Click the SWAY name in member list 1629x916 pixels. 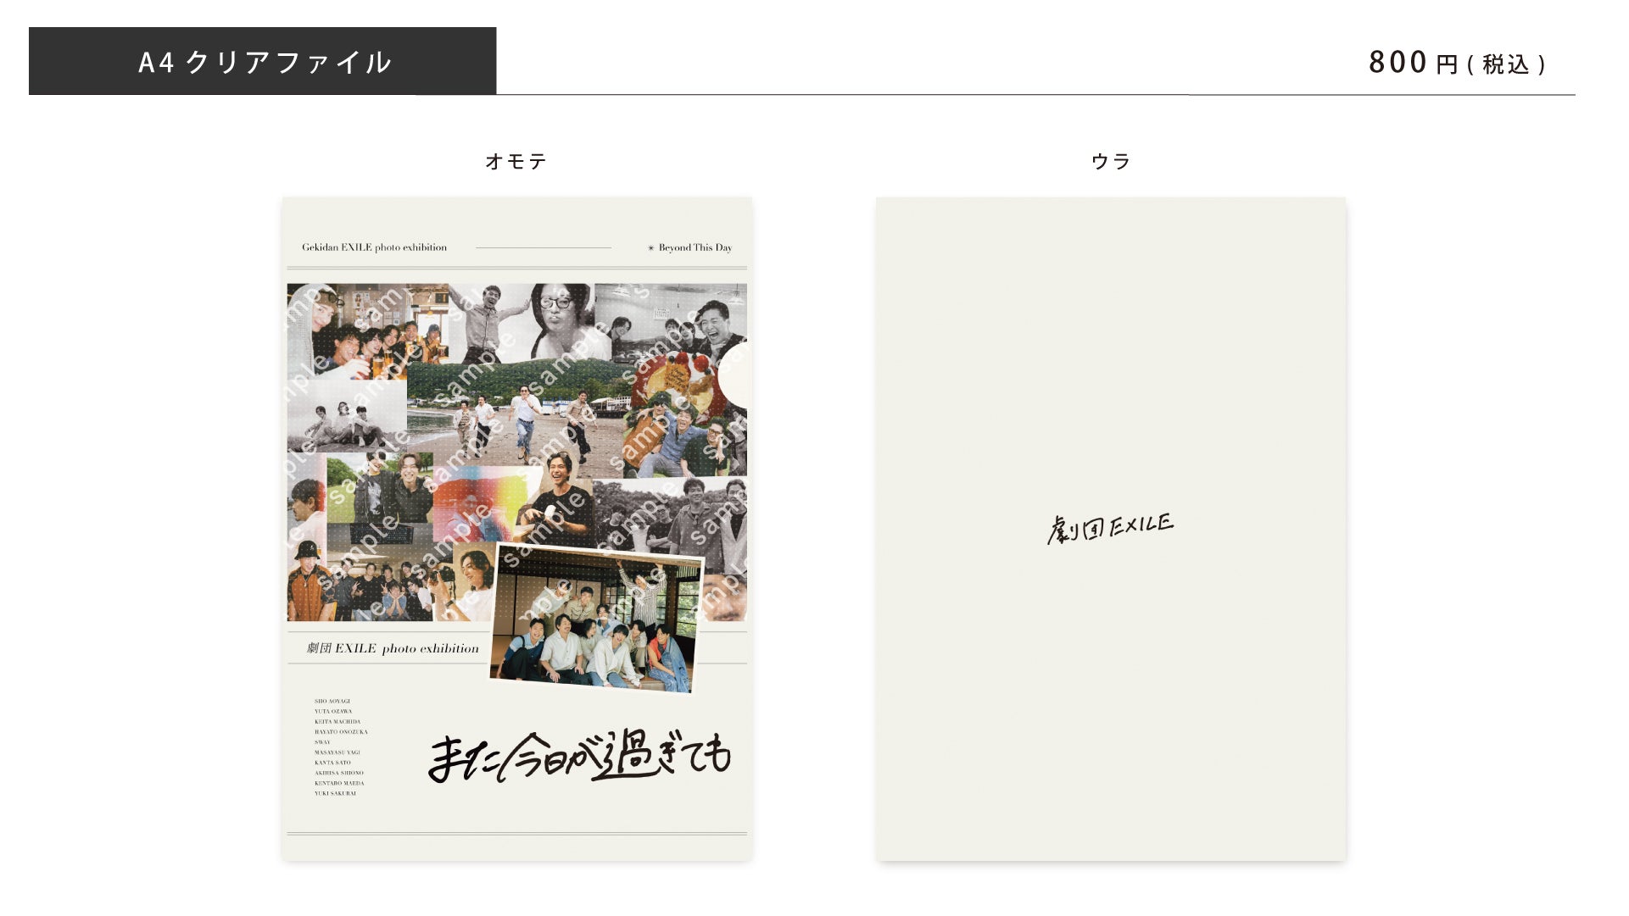(x=322, y=742)
